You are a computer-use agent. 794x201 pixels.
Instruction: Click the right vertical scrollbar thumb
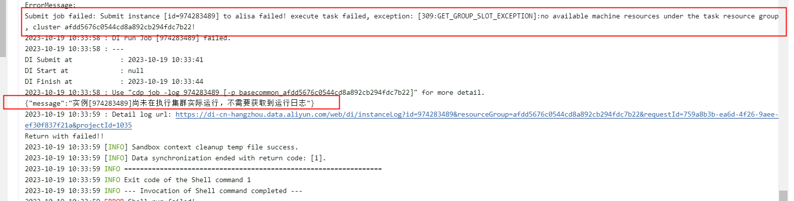pyautogui.click(x=783, y=196)
